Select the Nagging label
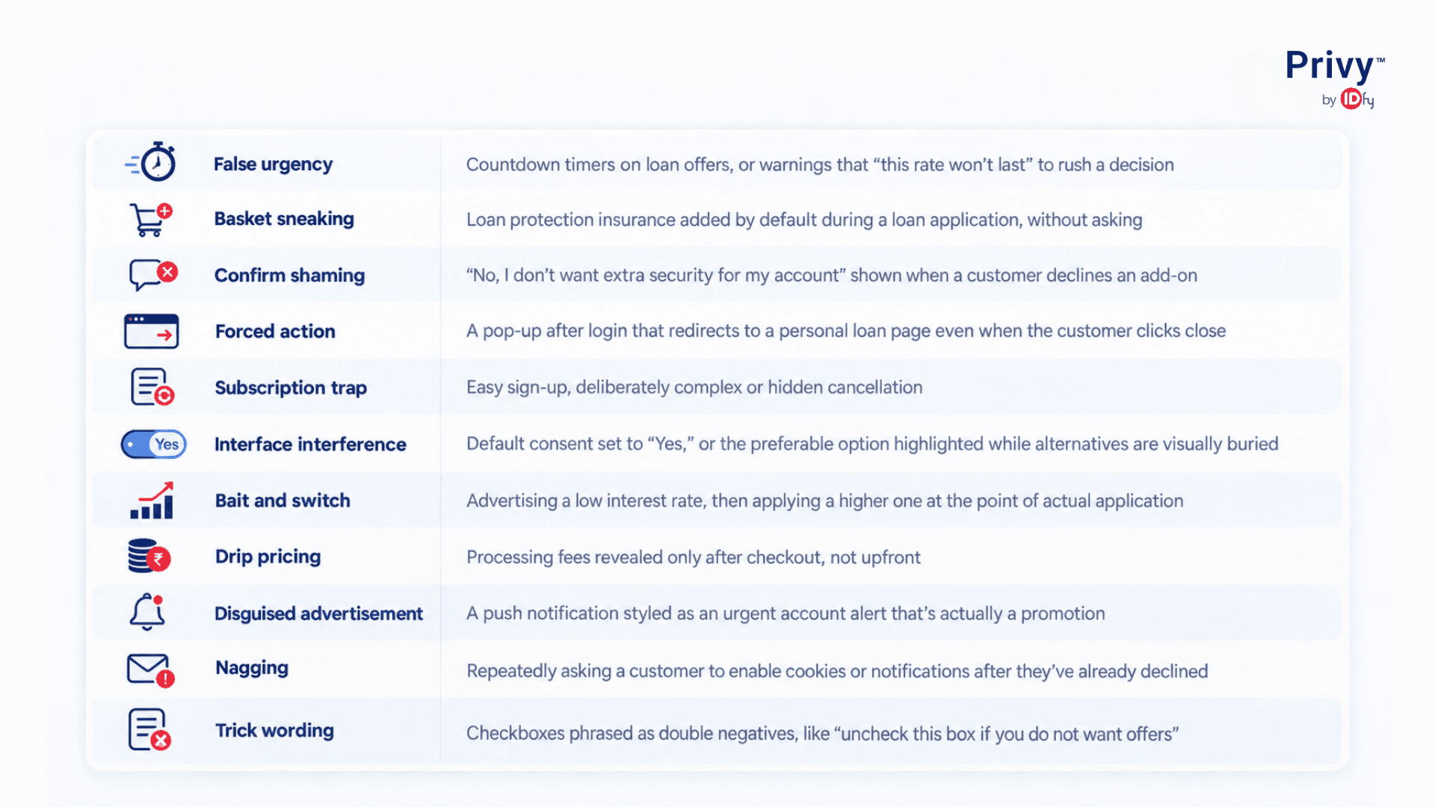The width and height of the screenshot is (1435, 807). pyautogui.click(x=252, y=668)
